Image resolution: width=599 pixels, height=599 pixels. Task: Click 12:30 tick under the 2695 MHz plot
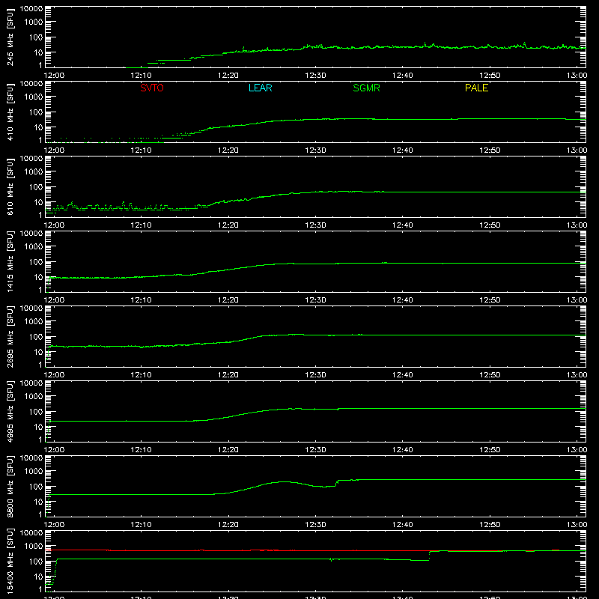point(315,375)
